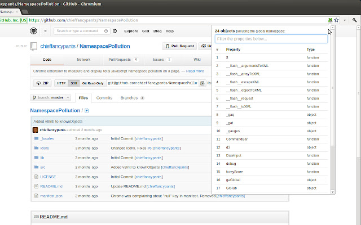Open the NamespacePollution repository title link
Screen dimensions: 361x225
click(105, 46)
